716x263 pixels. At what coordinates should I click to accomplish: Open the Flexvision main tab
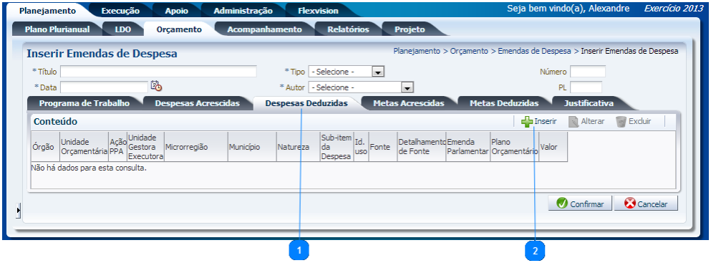(318, 11)
